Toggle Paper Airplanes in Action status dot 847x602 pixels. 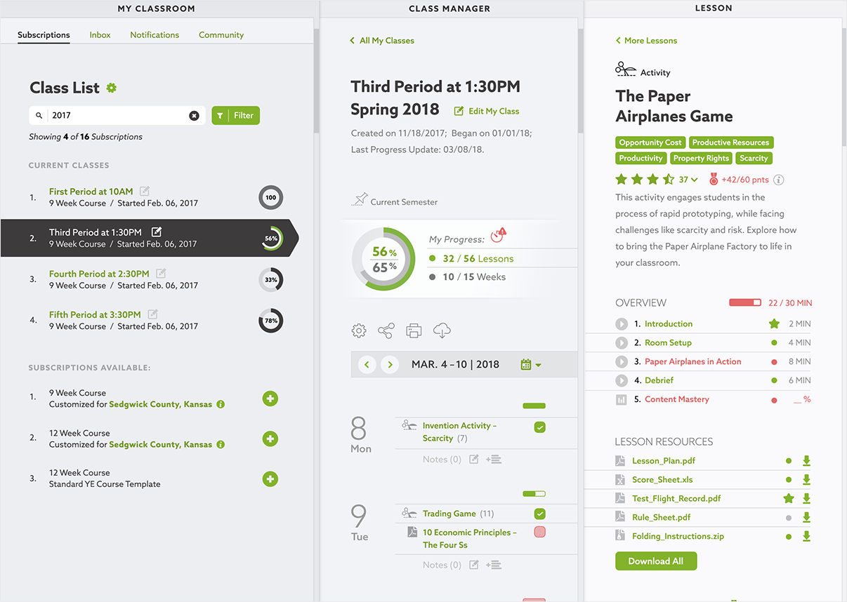(x=774, y=362)
